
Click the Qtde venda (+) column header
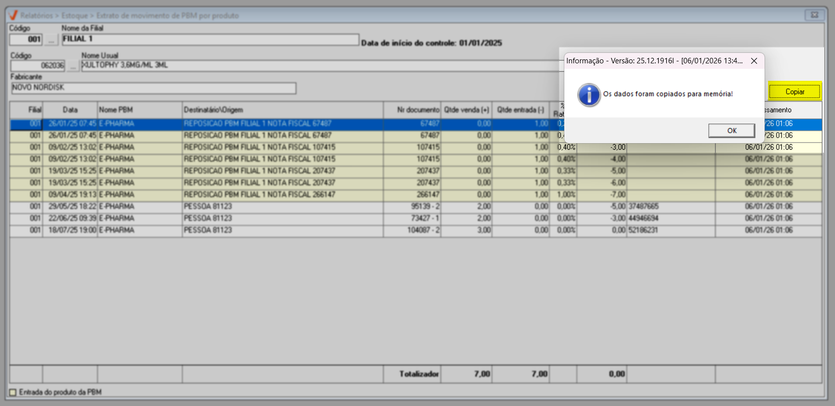tap(466, 110)
